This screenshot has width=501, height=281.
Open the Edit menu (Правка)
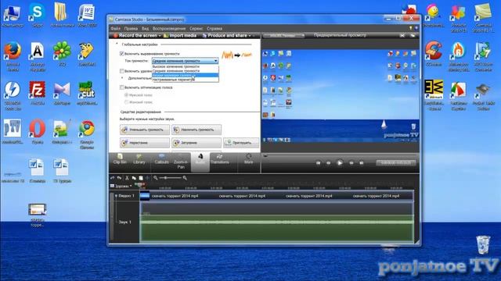(x=131, y=28)
